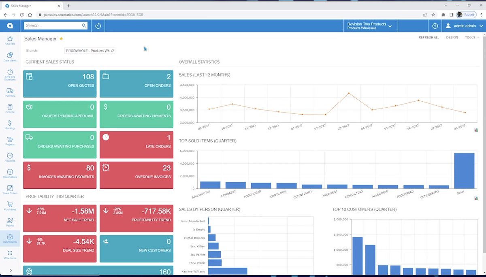Open the Net Sale Trend tile
This screenshot has height=277, width=486.
[x=60, y=218]
